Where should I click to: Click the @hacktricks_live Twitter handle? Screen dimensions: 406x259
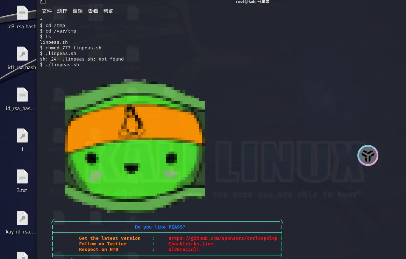(x=191, y=244)
